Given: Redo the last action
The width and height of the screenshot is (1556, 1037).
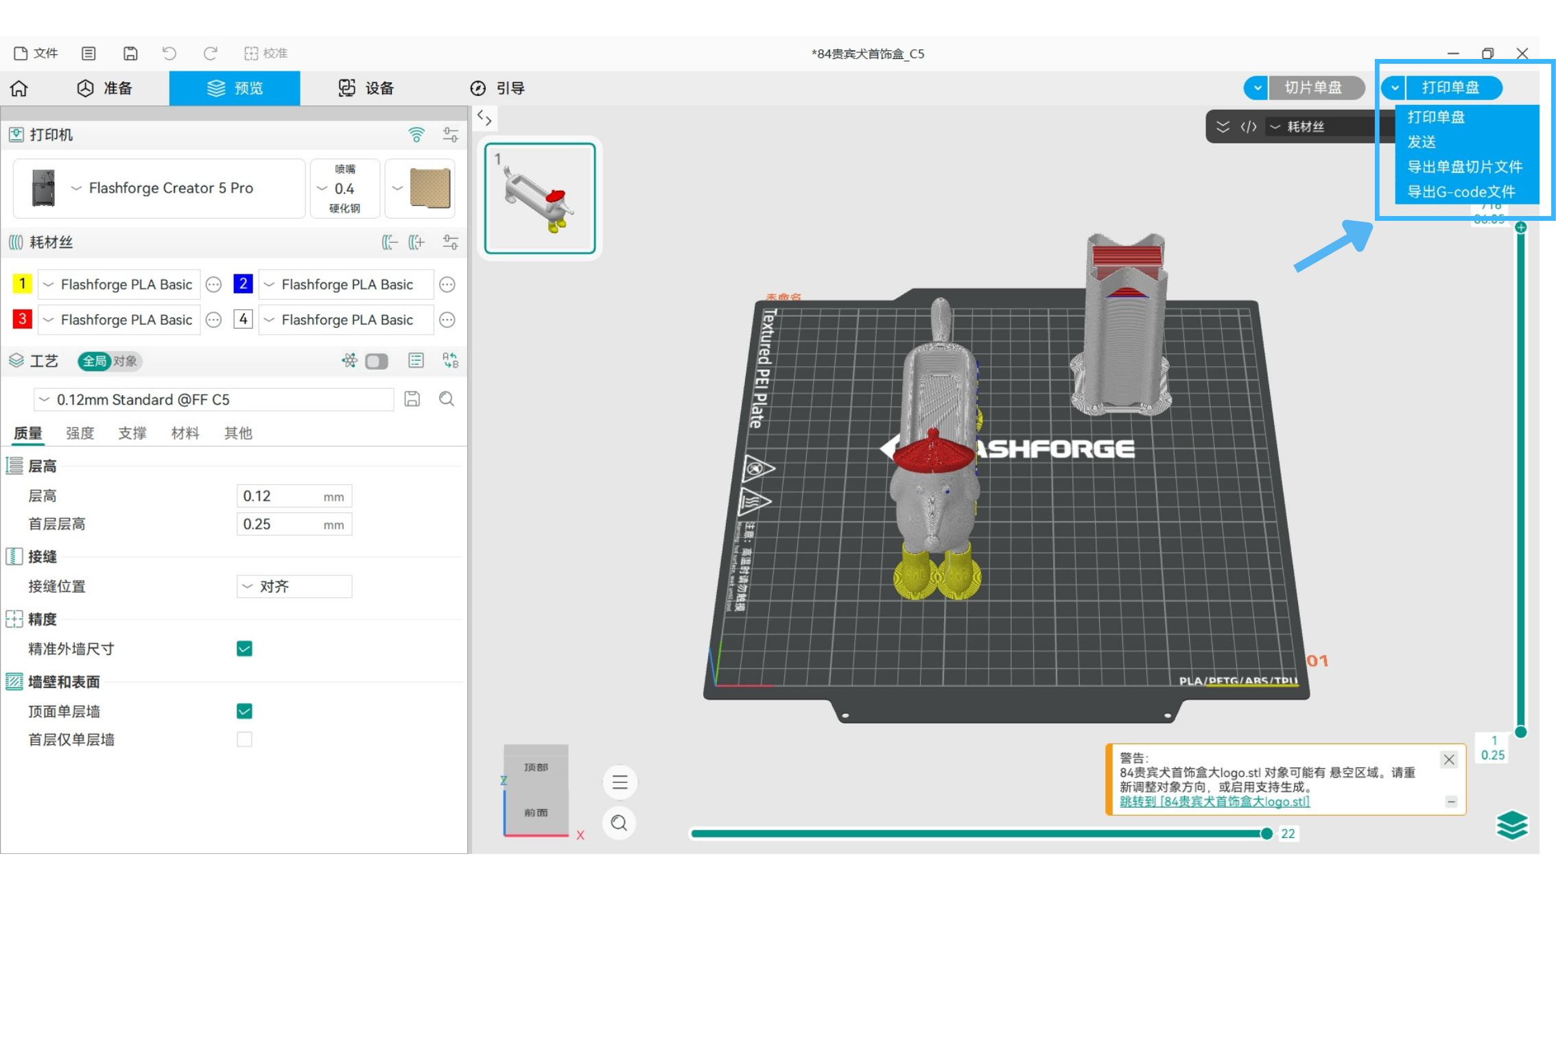Looking at the screenshot, I should [x=211, y=53].
